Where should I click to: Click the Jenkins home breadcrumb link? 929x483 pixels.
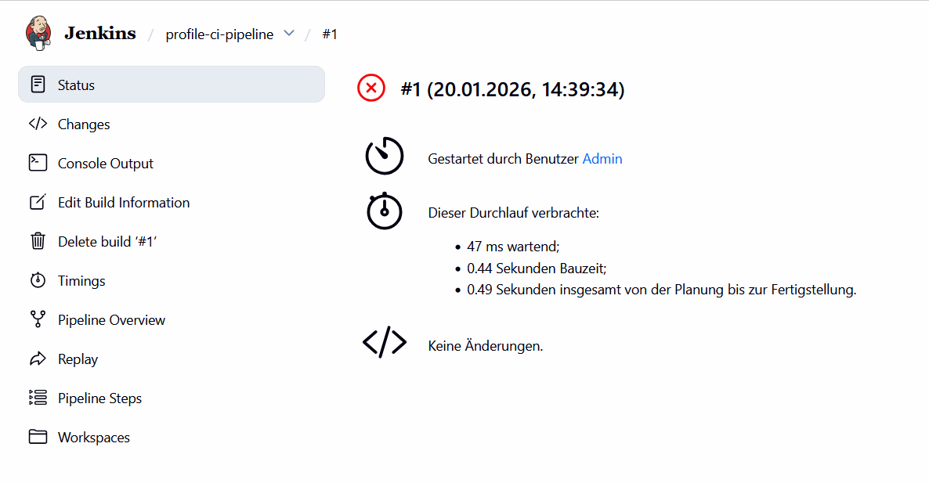click(99, 33)
